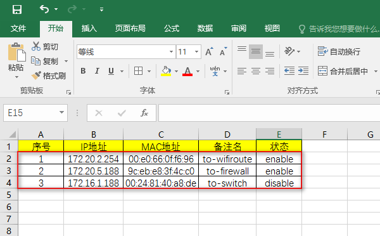Decrease font size with smaller A icon
The image size is (380, 236).
[x=223, y=51]
